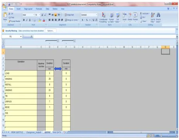Toggle Italic formatting
This screenshot has height=140, width=179.
point(27,20)
